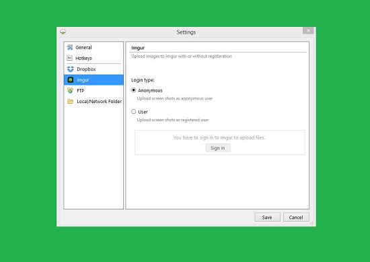
Task: Go to FTP settings page
Action: click(x=94, y=90)
